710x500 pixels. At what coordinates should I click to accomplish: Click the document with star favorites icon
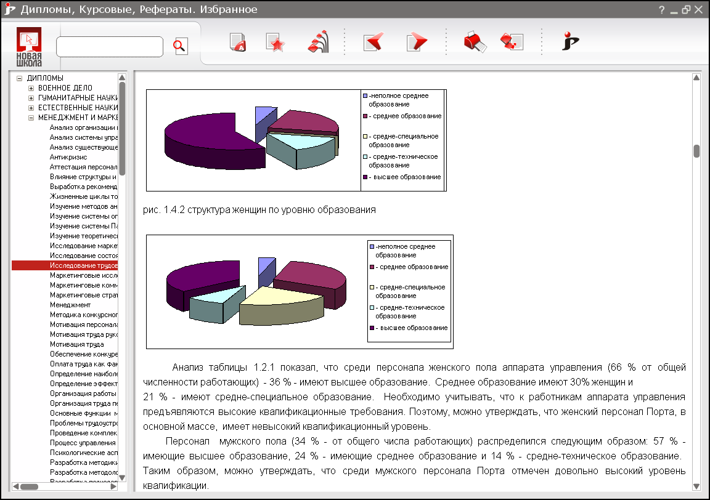click(275, 42)
